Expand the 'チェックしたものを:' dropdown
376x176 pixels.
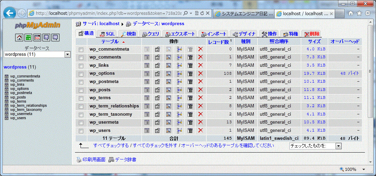point(338,146)
